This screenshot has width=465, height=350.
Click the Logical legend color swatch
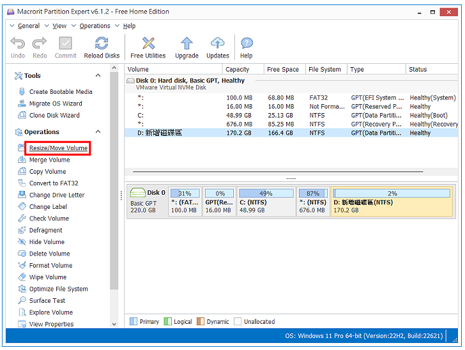167,321
